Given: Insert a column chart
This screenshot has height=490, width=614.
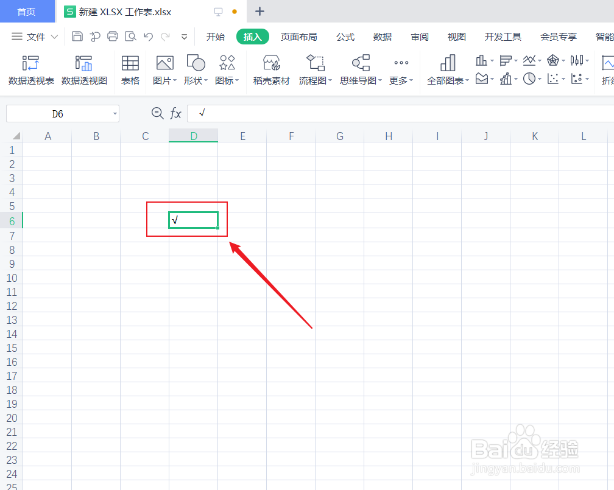Looking at the screenshot, I should pyautogui.click(x=481, y=60).
